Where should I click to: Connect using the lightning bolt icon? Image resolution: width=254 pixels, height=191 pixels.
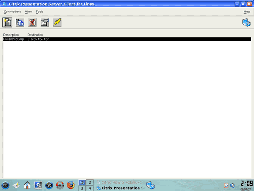point(57,23)
